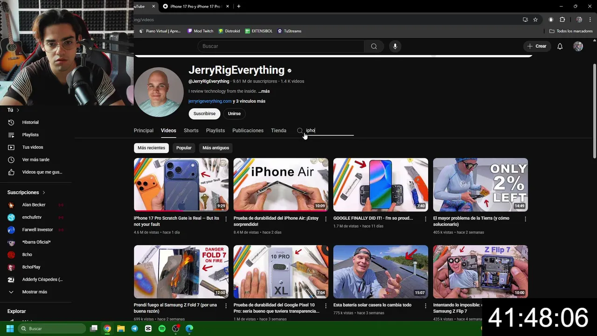Close the iPhone 17 Pro browser tab
This screenshot has height=336, width=597.
point(228,7)
